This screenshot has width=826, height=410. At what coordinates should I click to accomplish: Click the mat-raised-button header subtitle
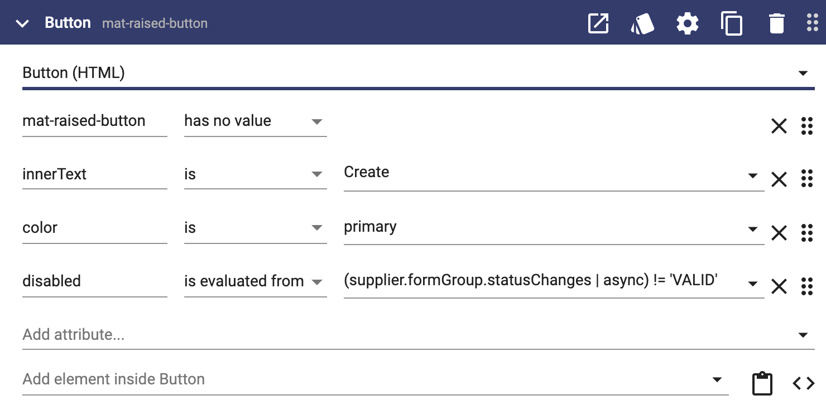point(155,23)
